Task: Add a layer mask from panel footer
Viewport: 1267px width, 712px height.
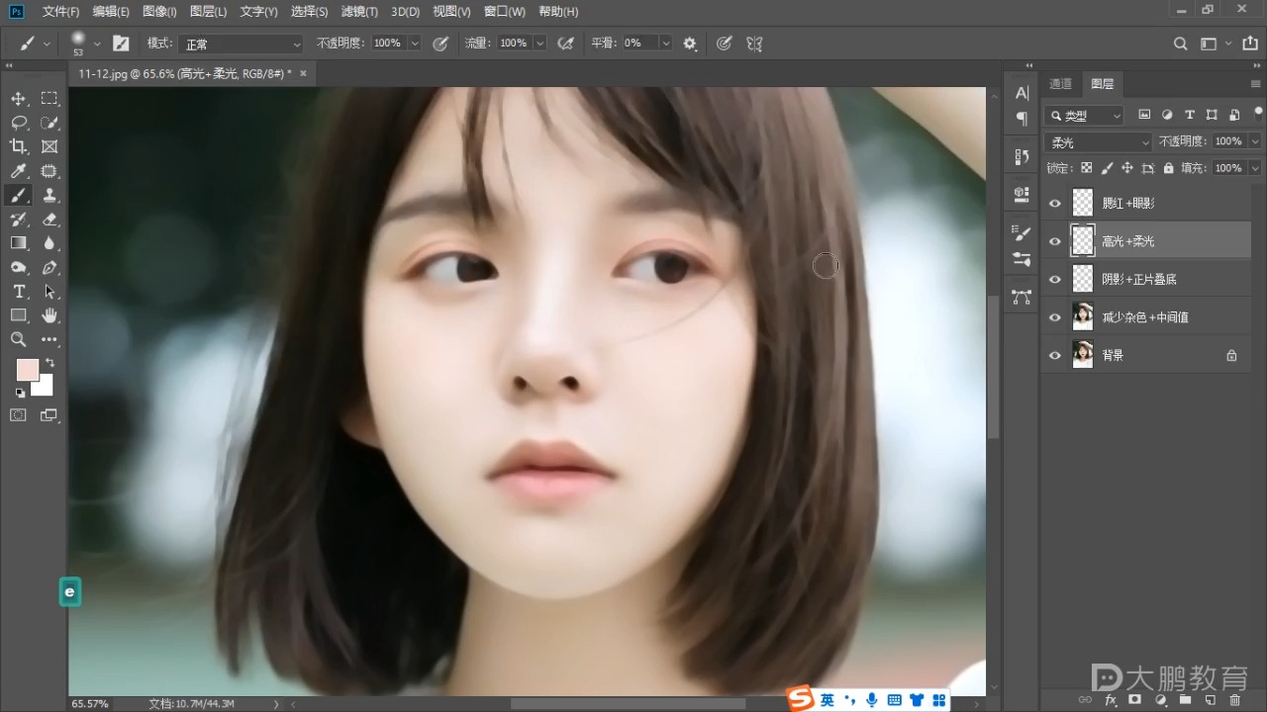Action: [x=1135, y=700]
